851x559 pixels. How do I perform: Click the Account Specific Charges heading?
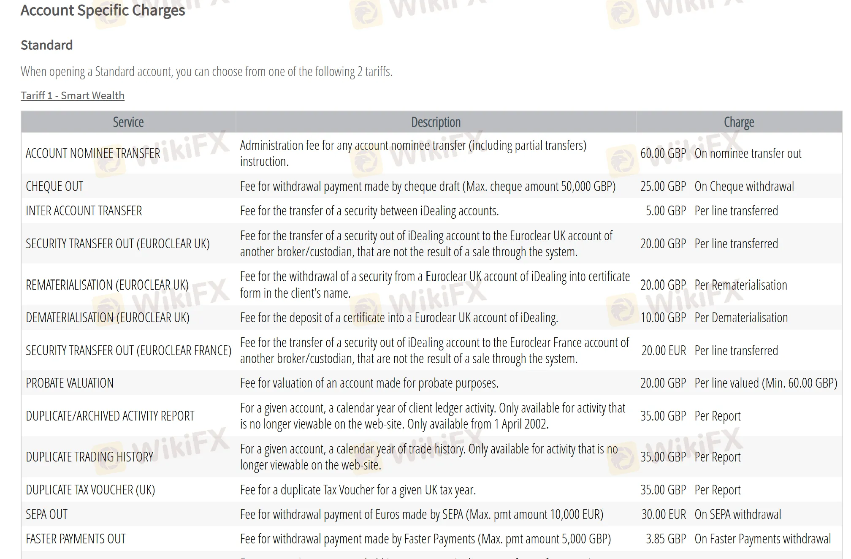pos(103,10)
